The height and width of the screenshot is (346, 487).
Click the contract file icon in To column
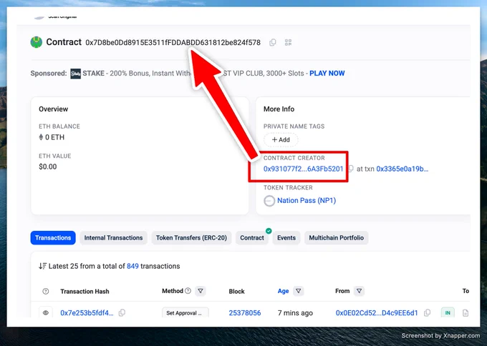[x=466, y=313]
